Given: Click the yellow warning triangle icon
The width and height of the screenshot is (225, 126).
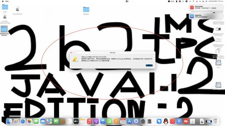Looking at the screenshot, I should tap(75, 59).
